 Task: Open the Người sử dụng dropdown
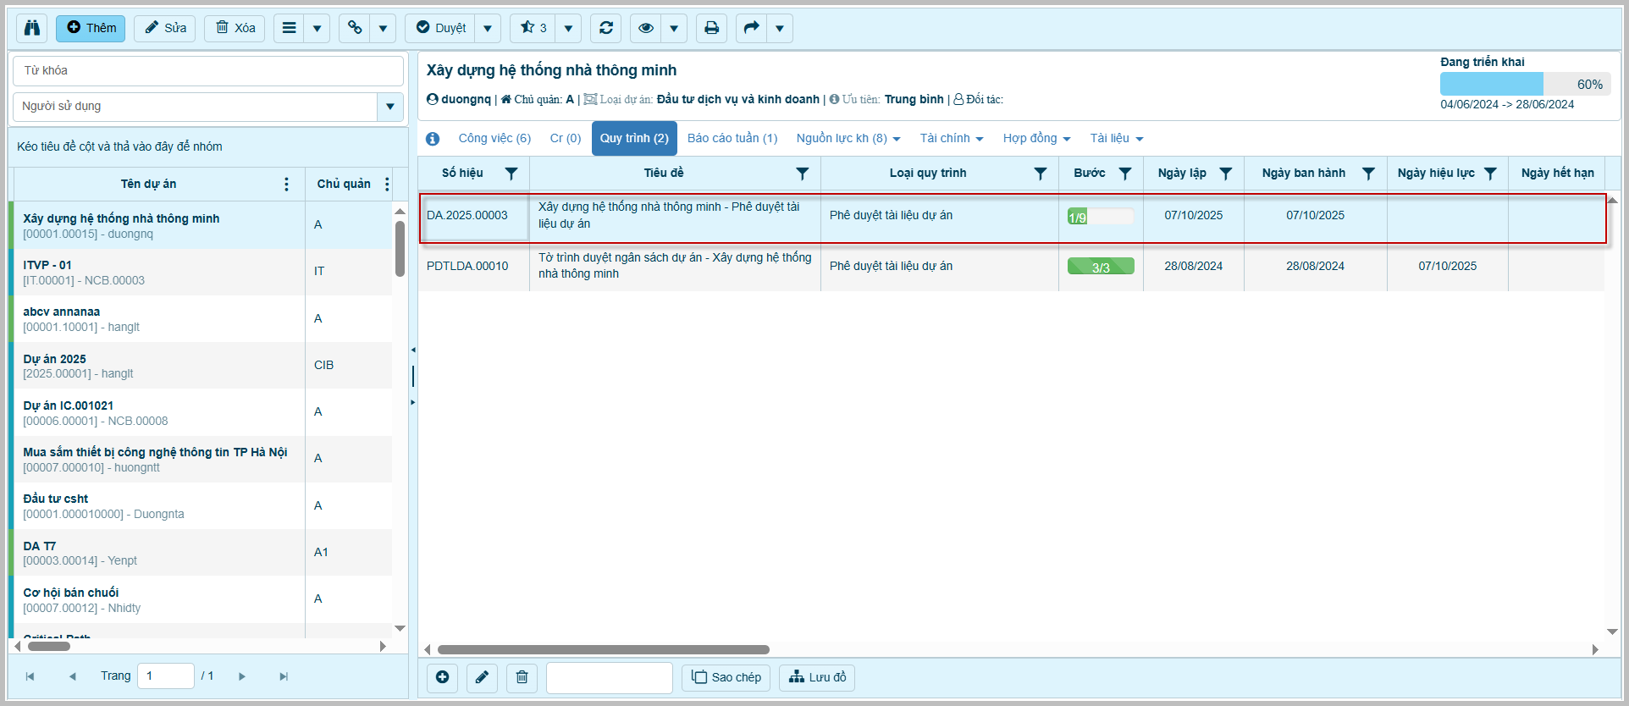(x=390, y=107)
